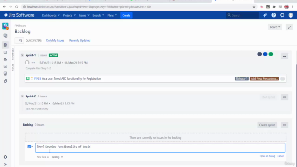Click the FIN-5 medium priority icon
Screen dimensions: 297x167
32,78
